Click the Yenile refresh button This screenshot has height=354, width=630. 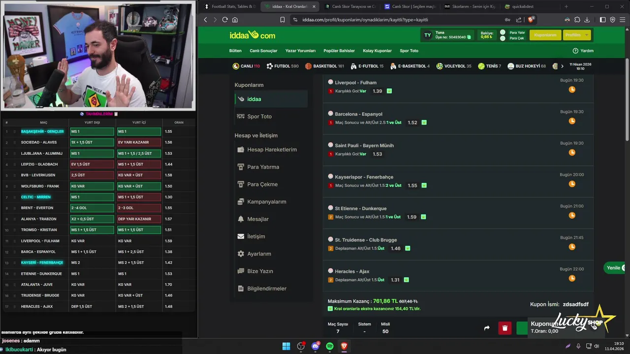[x=615, y=268]
